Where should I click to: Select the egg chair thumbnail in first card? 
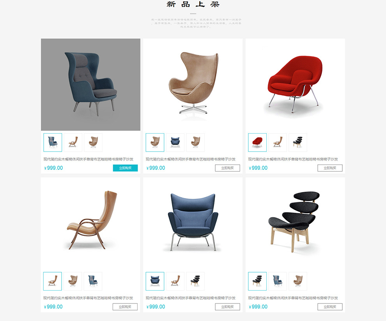point(93,143)
